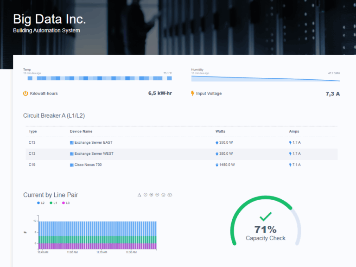Reset chart view with the home icon
The width and height of the screenshot is (356, 267).
(x=163, y=195)
